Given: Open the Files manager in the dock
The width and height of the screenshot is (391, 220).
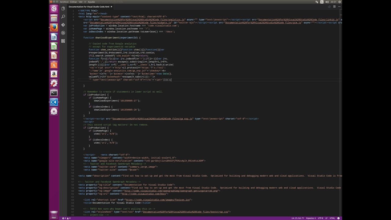Looking at the screenshot, I should pyautogui.click(x=54, y=18).
